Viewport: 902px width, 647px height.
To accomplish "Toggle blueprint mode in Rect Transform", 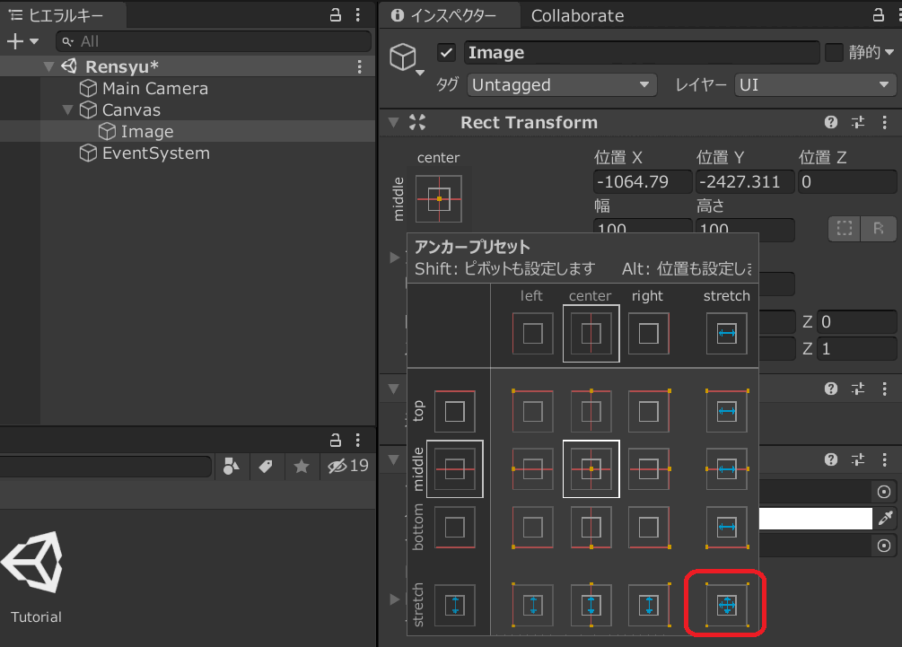I will tap(844, 229).
